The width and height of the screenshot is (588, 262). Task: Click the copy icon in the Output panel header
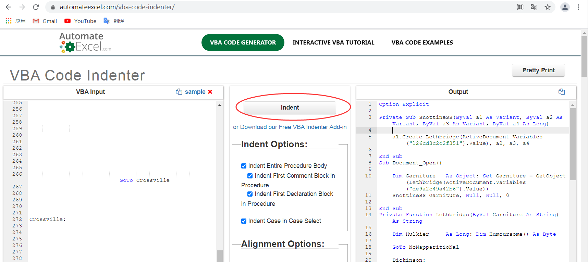point(561,92)
